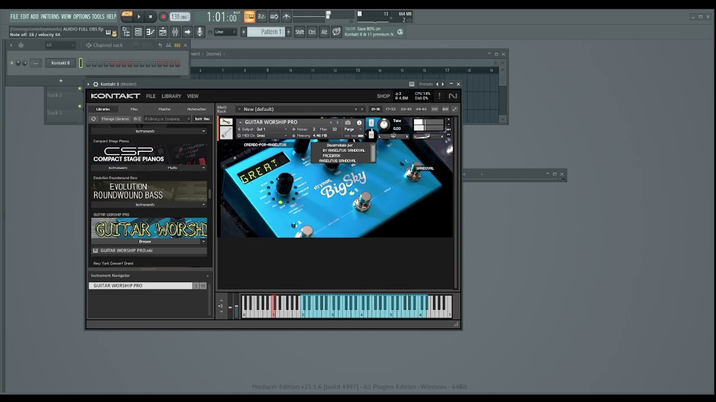716x402 pixels.
Task: Click the microphone recording icon in toolbar
Action: click(x=200, y=32)
